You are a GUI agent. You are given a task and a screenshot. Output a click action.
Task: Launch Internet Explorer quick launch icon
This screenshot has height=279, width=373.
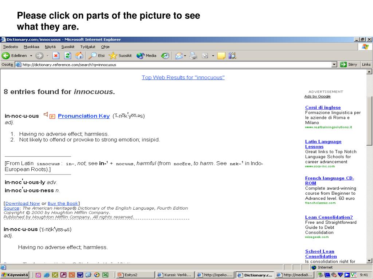[x=47, y=275]
